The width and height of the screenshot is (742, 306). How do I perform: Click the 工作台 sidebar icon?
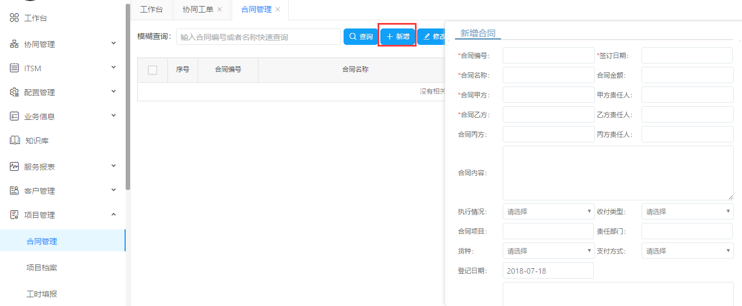click(14, 18)
